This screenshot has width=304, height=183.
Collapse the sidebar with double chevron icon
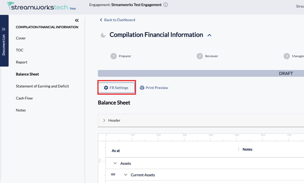77,20
